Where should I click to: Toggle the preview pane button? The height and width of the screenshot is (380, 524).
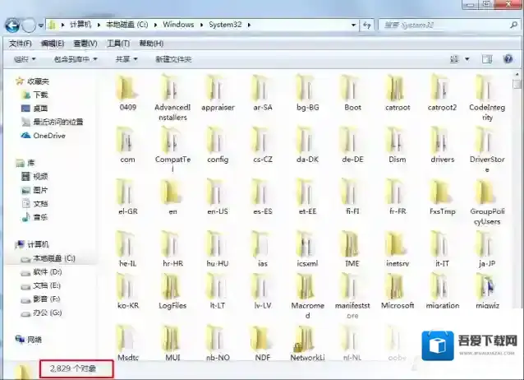point(486,59)
